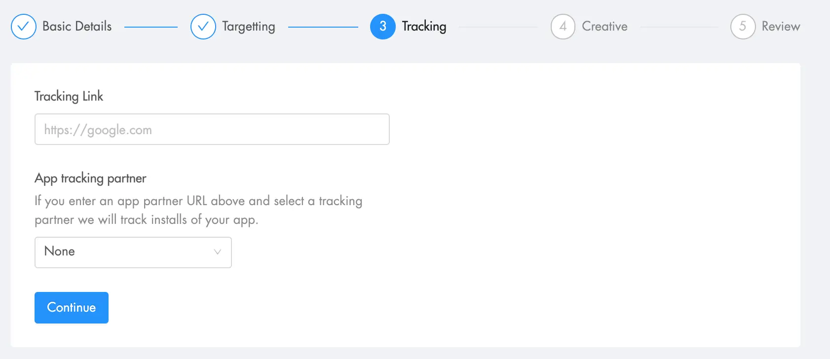Click the chevron arrow in the None dropdown
Viewport: 830px width, 359px height.
(217, 252)
